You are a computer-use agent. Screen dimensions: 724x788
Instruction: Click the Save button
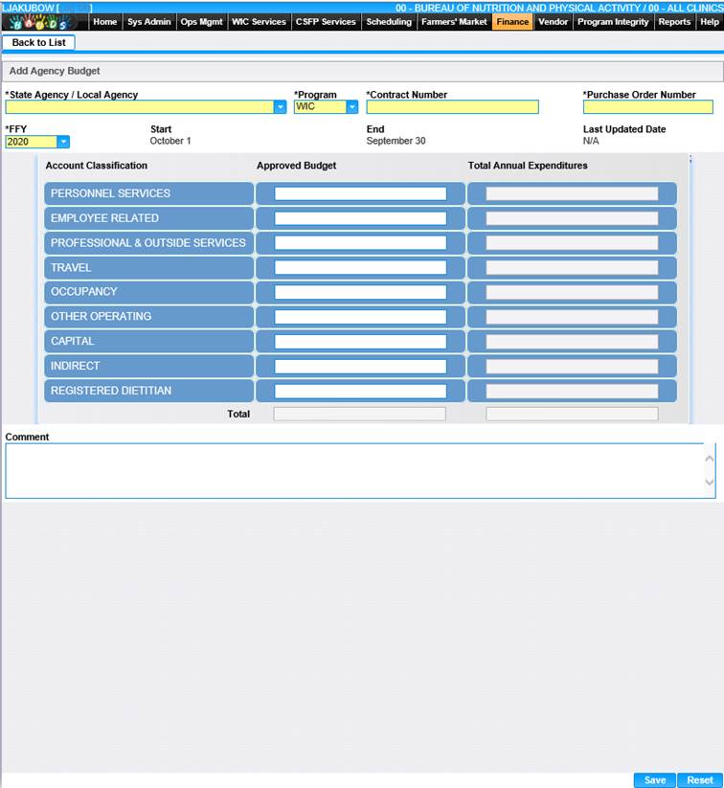655,780
